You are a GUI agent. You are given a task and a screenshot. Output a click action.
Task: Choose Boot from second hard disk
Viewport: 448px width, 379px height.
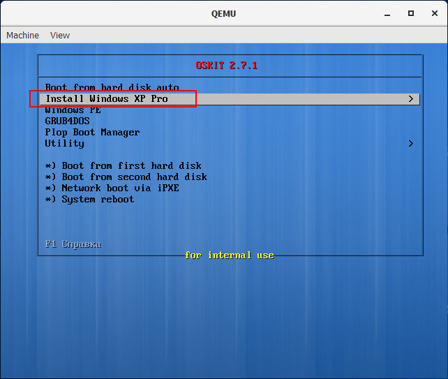(126, 177)
